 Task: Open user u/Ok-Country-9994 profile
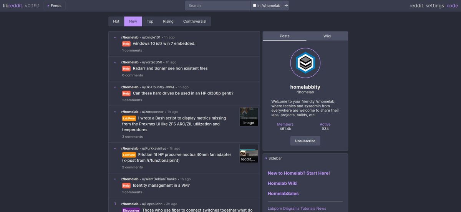[x=158, y=87]
